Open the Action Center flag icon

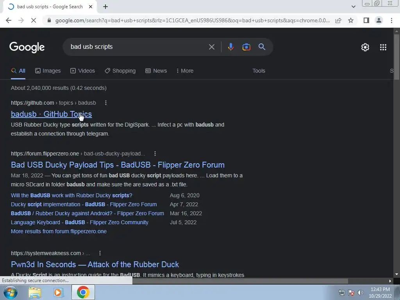click(x=351, y=293)
